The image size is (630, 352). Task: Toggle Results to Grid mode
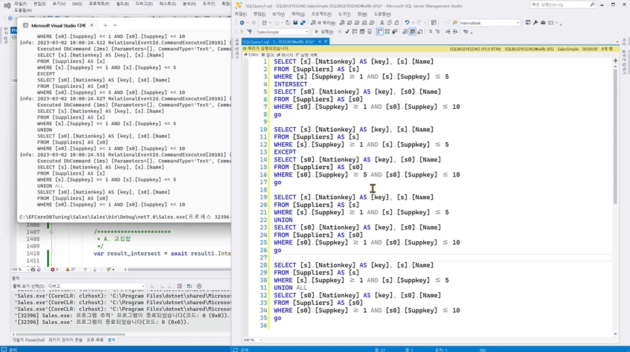pos(412,31)
